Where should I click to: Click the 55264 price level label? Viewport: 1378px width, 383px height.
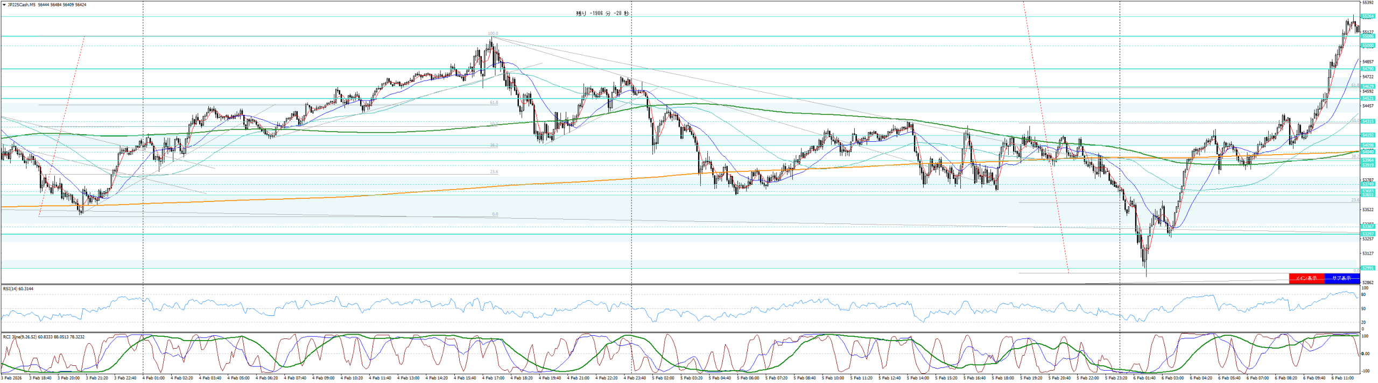tap(1368, 17)
